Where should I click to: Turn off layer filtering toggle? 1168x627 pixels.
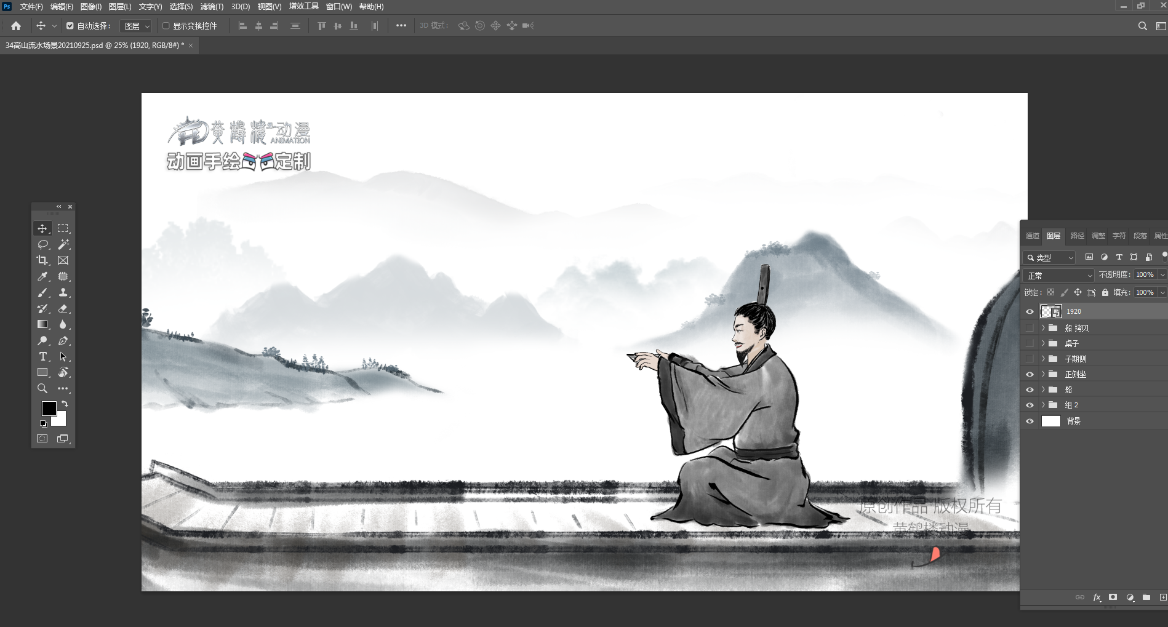pyautogui.click(x=1164, y=256)
